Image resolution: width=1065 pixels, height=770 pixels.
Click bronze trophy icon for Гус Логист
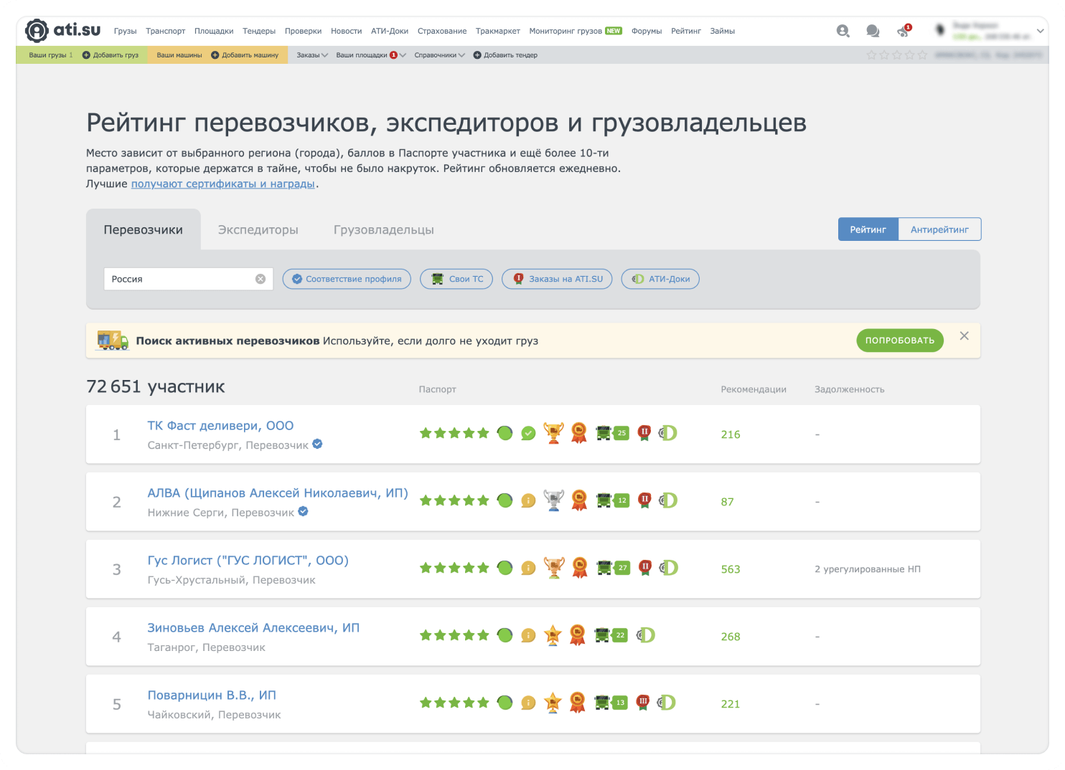pos(553,568)
